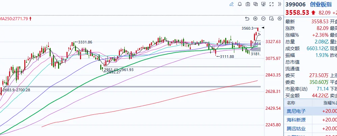Click the 2245.80 price axis label
Viewport: 337px width, 136px height.
pos(273,125)
